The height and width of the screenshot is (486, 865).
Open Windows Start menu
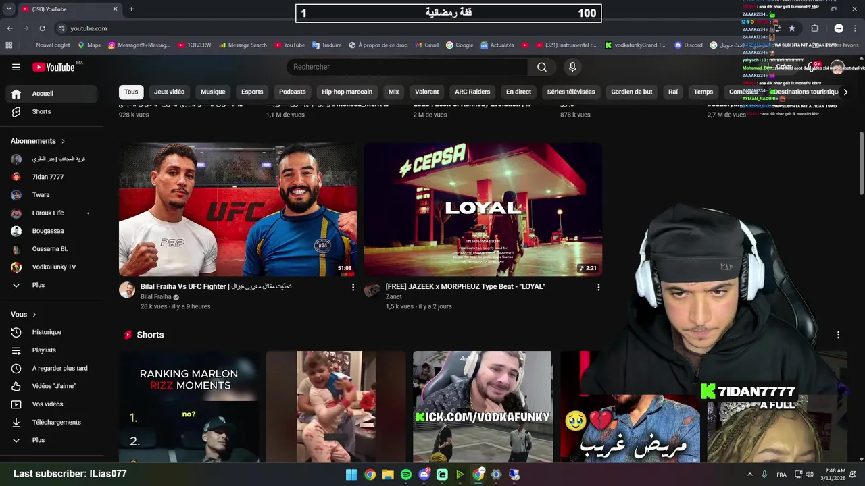click(x=351, y=475)
